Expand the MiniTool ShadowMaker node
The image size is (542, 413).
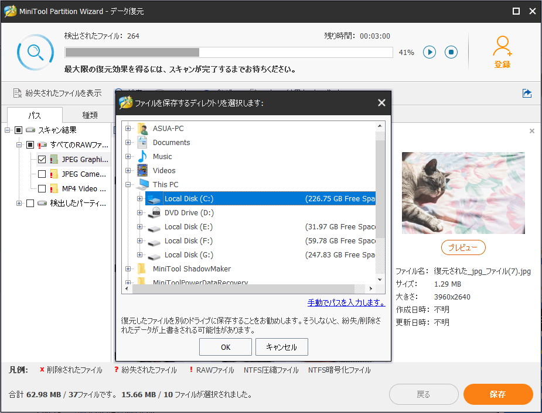128,269
